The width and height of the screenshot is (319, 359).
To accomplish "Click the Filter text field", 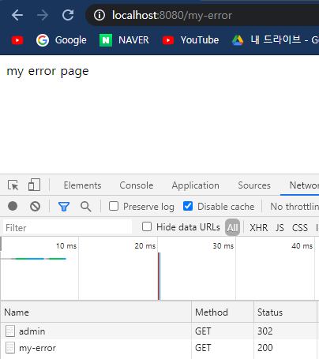I will point(67,227).
